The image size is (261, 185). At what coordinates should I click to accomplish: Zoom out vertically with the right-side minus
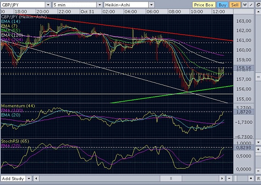[258, 171]
